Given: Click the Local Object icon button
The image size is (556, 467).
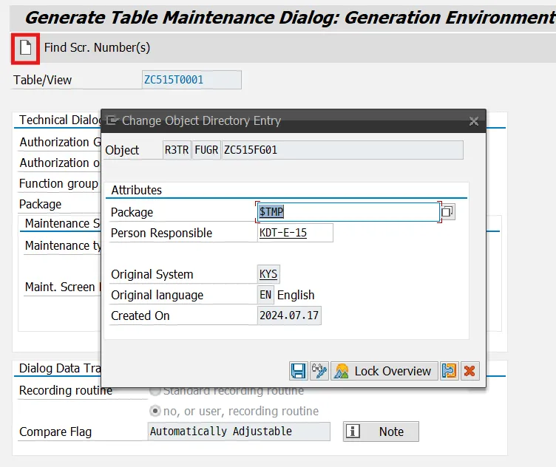Looking at the screenshot, I should click(449, 371).
